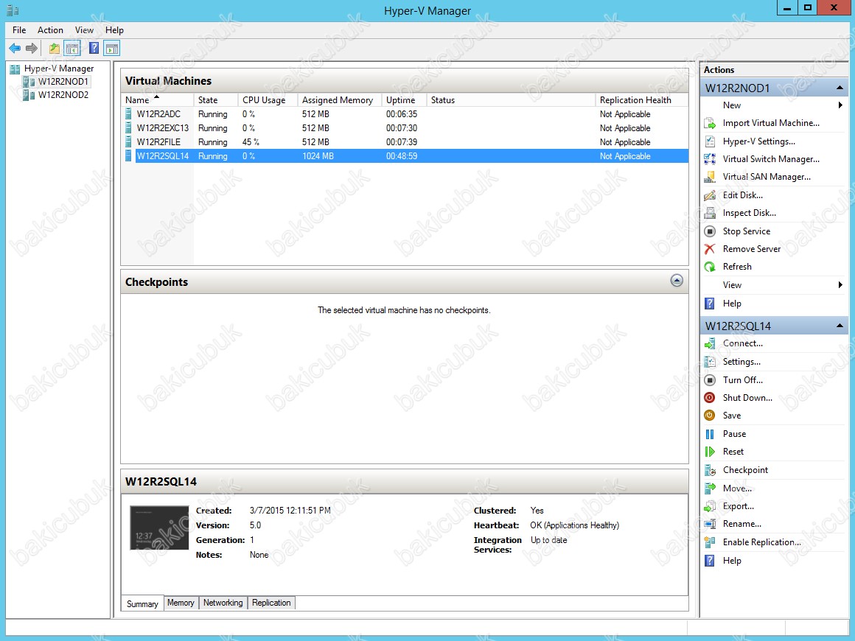Click Help under the W12R2SQL14 actions

click(732, 561)
